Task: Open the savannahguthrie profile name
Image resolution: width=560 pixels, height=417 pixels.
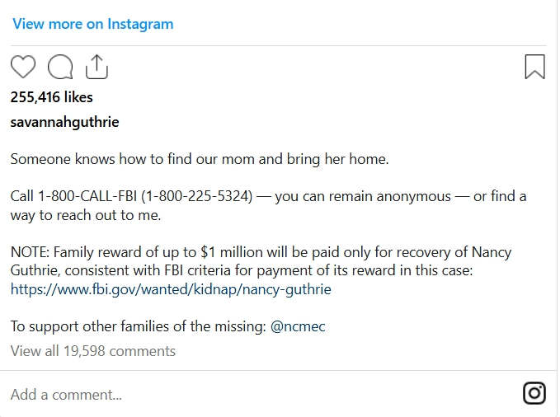Action: click(x=64, y=122)
